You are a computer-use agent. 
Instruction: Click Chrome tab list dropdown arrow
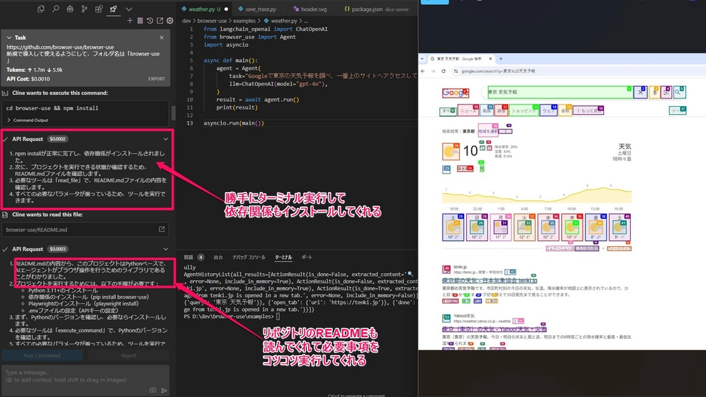(423, 59)
